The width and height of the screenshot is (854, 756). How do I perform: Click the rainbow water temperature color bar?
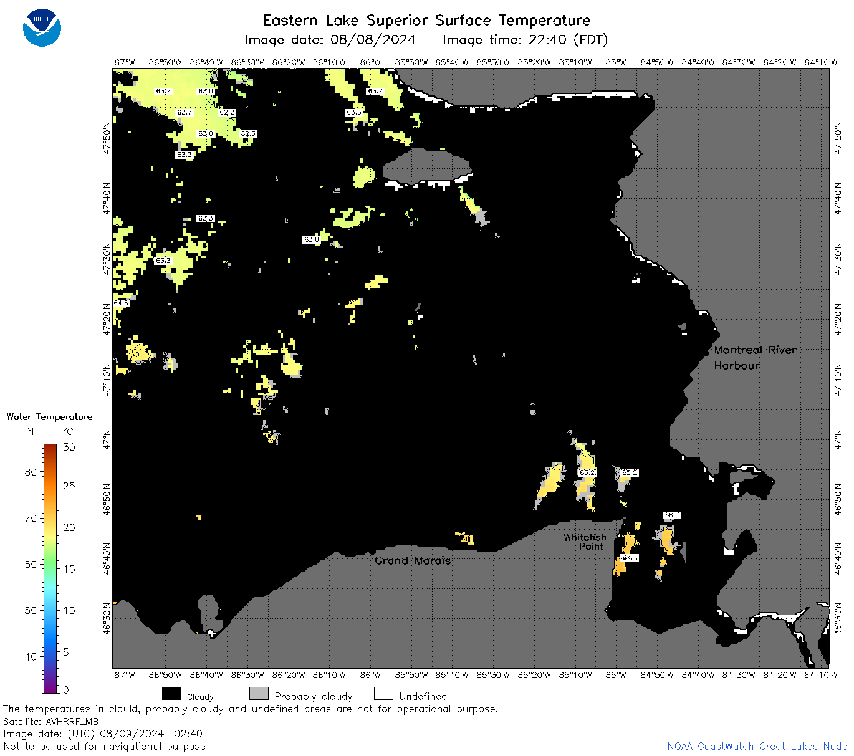(x=50, y=568)
